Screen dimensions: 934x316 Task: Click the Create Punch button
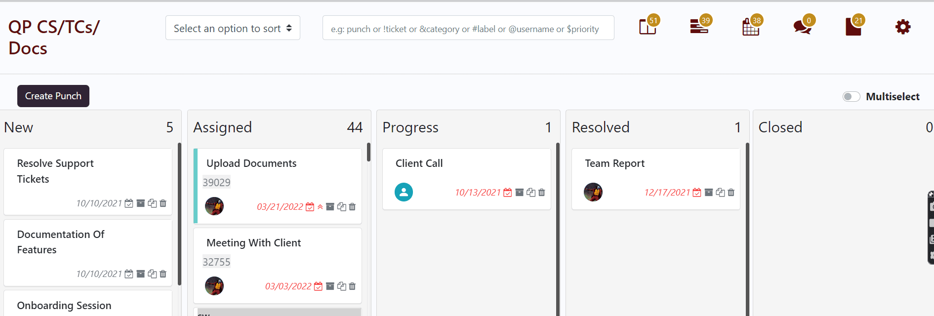pos(53,96)
